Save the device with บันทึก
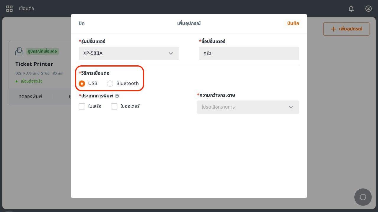This screenshot has width=378, height=212. click(293, 23)
